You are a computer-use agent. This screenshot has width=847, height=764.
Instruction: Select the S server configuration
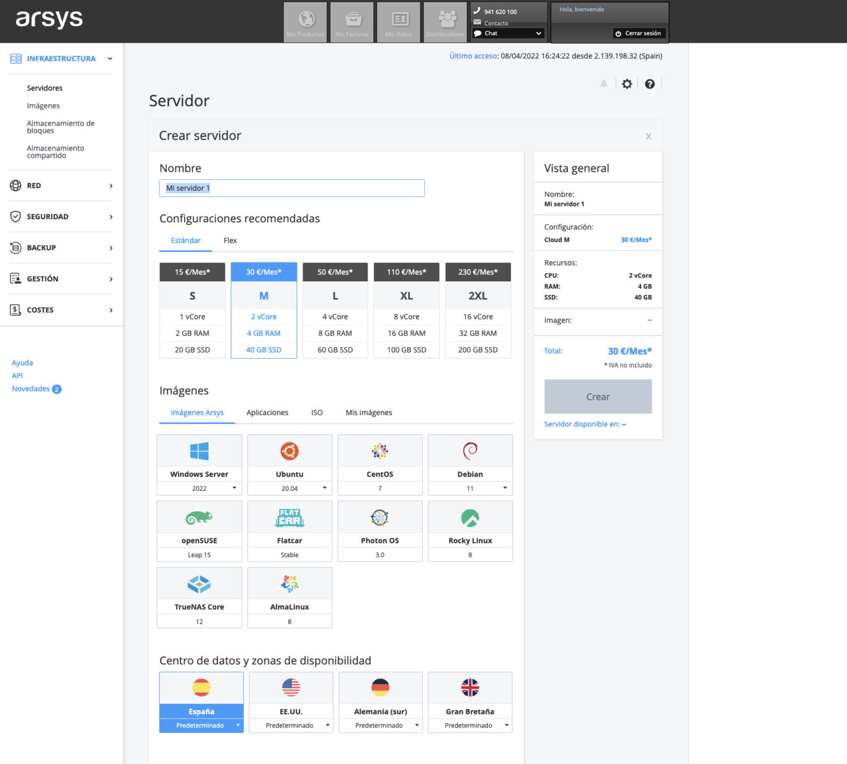[192, 310]
